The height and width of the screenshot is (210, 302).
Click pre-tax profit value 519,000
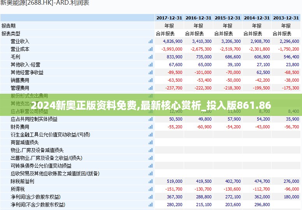click(x=174, y=181)
